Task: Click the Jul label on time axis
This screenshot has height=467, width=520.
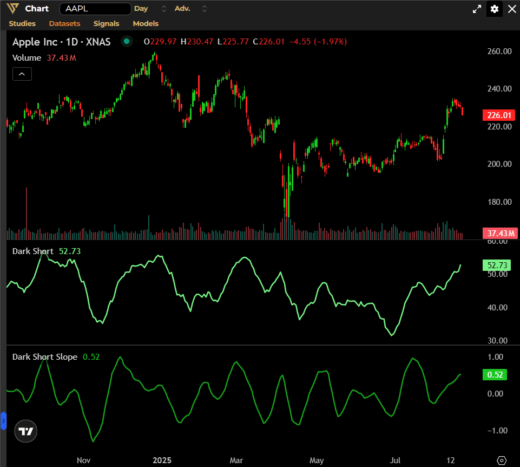Action: pos(395,460)
